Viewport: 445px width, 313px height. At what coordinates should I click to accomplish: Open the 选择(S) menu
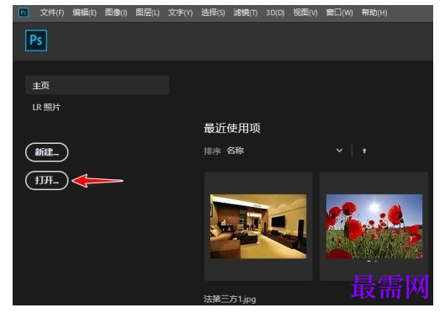213,13
